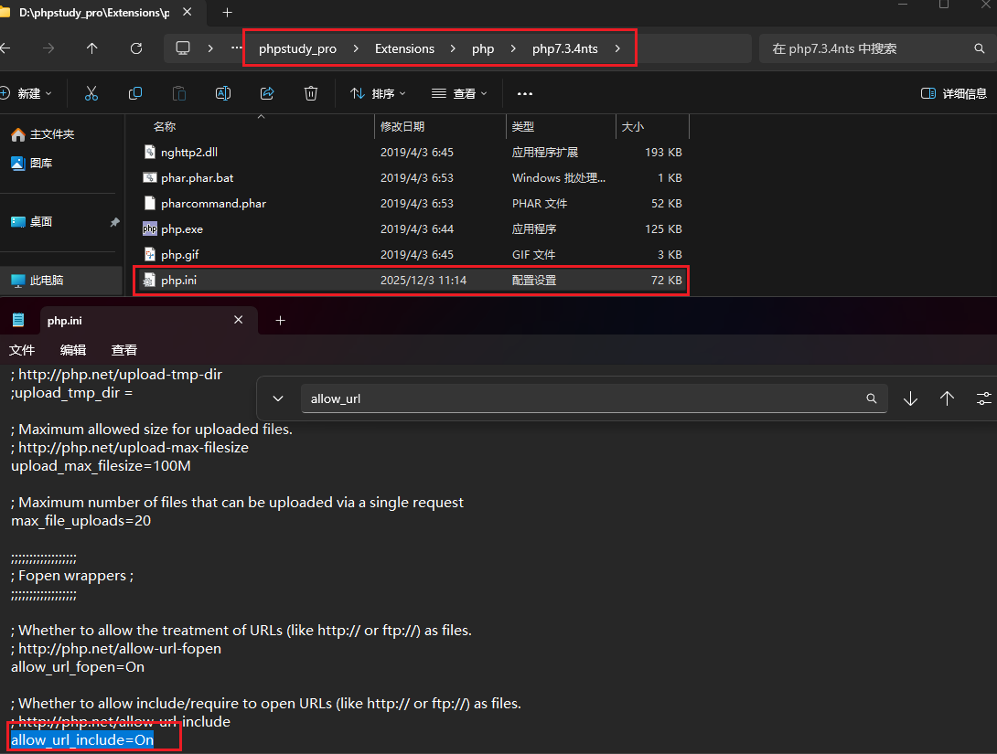
Task: Click the 在 php7.3.4nts 中搜索 search box
Action: [869, 48]
